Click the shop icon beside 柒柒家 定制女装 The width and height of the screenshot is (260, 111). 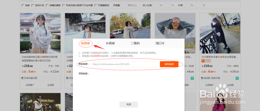(202, 78)
